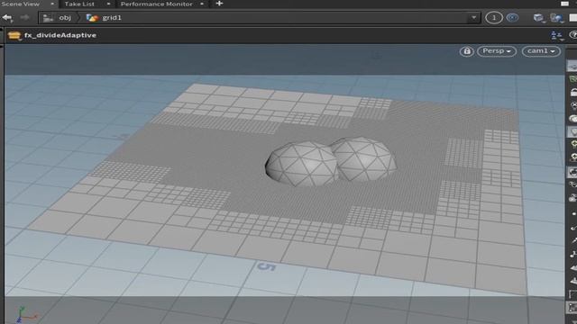Open the monitor-globe view menu icon
Viewport: 577px width, 324px height.
[557, 18]
